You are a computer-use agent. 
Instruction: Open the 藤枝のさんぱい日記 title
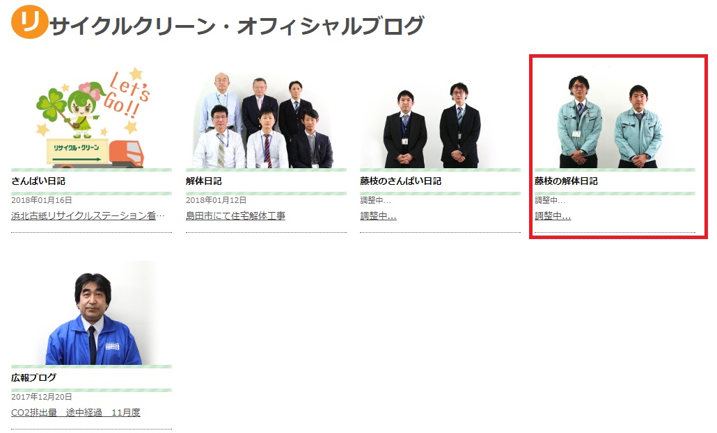coord(400,181)
